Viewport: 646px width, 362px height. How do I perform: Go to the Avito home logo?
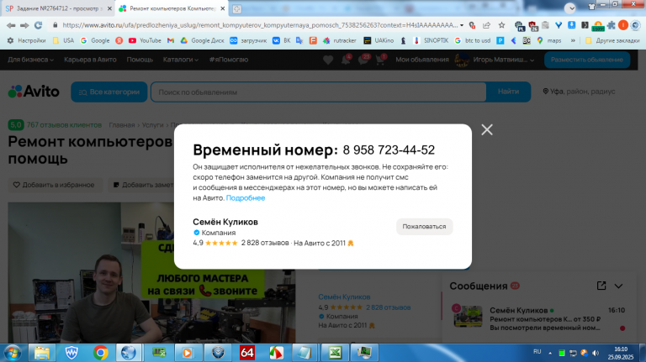(34, 92)
